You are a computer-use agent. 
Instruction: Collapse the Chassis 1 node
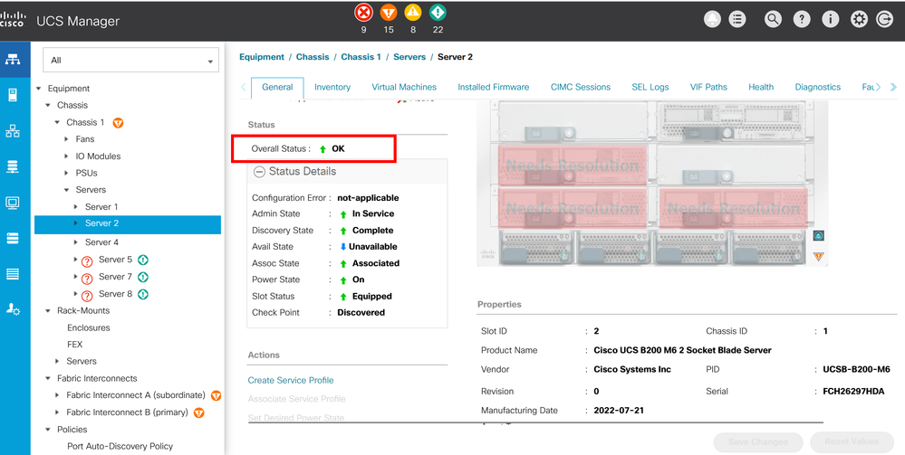point(58,122)
